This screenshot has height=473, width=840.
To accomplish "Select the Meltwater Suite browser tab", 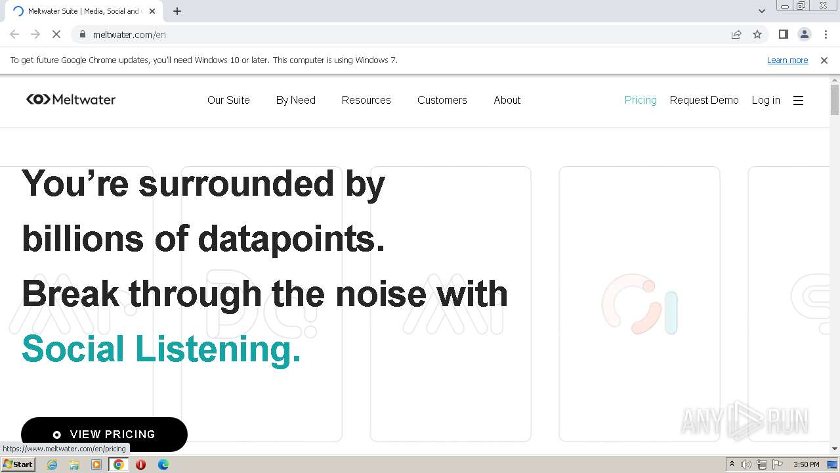I will pyautogui.click(x=84, y=11).
